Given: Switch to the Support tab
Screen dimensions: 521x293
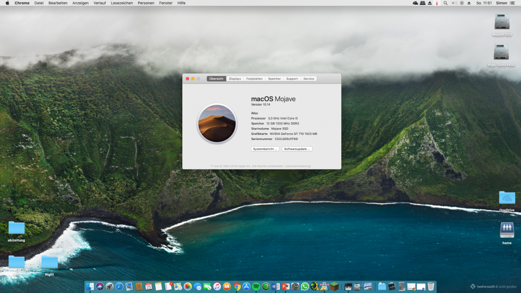Looking at the screenshot, I should (292, 79).
